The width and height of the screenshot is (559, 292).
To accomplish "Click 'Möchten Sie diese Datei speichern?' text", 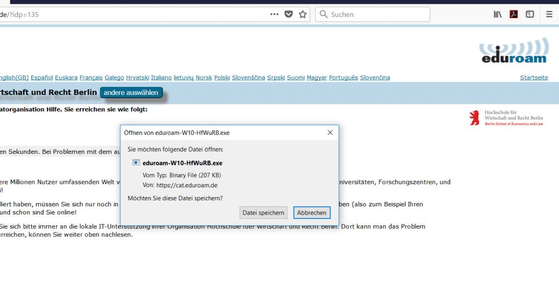I will click(175, 198).
